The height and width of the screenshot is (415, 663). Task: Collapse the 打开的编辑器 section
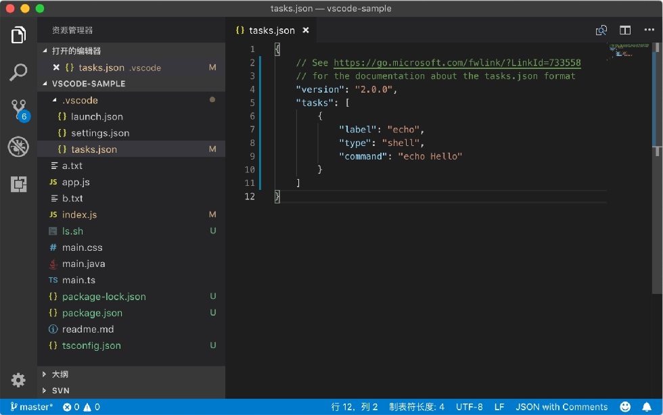click(x=131, y=51)
